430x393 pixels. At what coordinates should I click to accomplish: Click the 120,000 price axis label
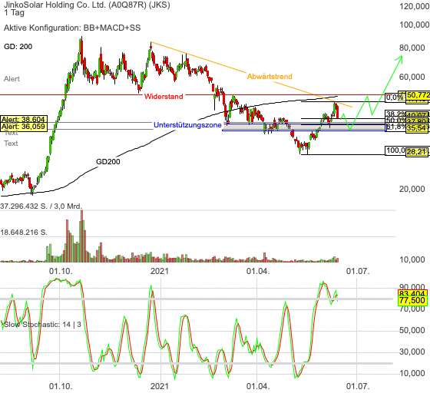414,6
